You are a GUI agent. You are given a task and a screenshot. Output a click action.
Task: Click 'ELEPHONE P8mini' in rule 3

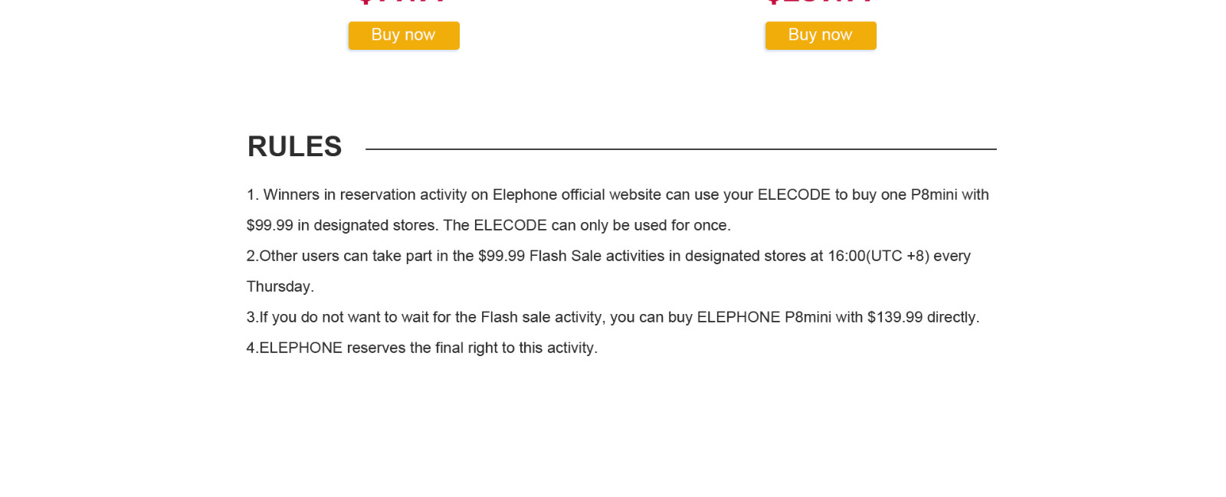pyautogui.click(x=764, y=317)
